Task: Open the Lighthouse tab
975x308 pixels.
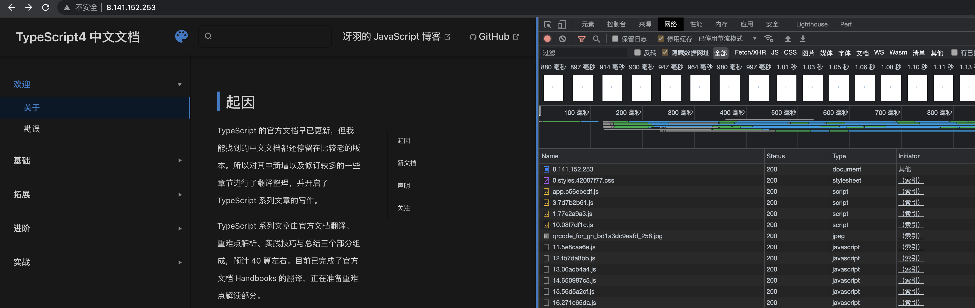Action: point(812,24)
